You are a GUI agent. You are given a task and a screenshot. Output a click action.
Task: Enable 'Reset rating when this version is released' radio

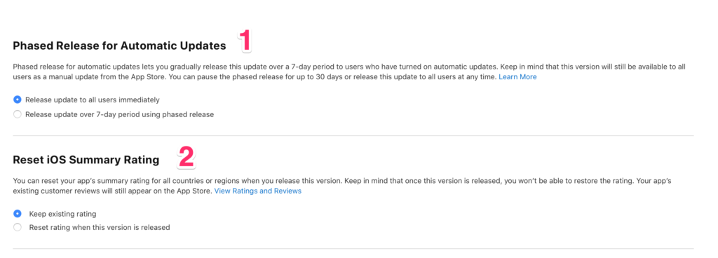(18, 227)
